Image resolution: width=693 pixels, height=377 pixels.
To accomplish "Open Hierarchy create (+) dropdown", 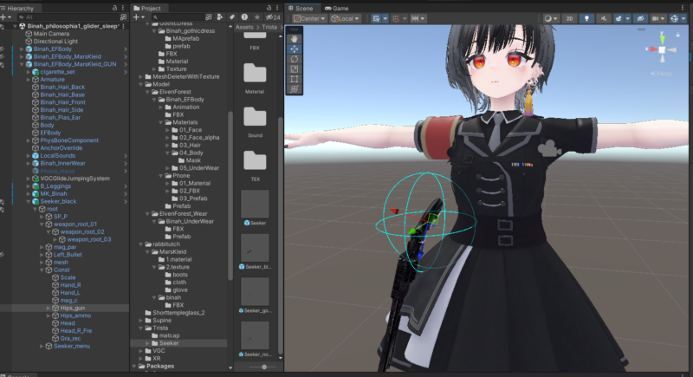I will (5, 17).
